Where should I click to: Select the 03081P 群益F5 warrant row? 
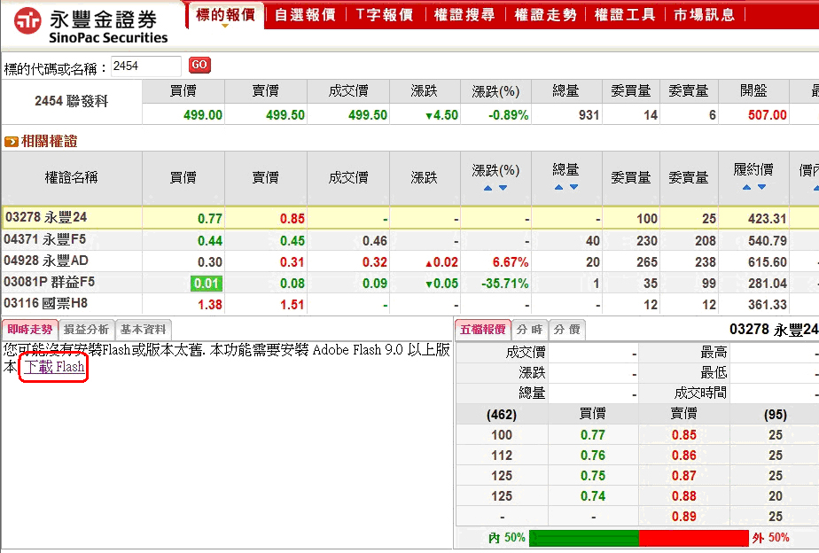coord(410,283)
